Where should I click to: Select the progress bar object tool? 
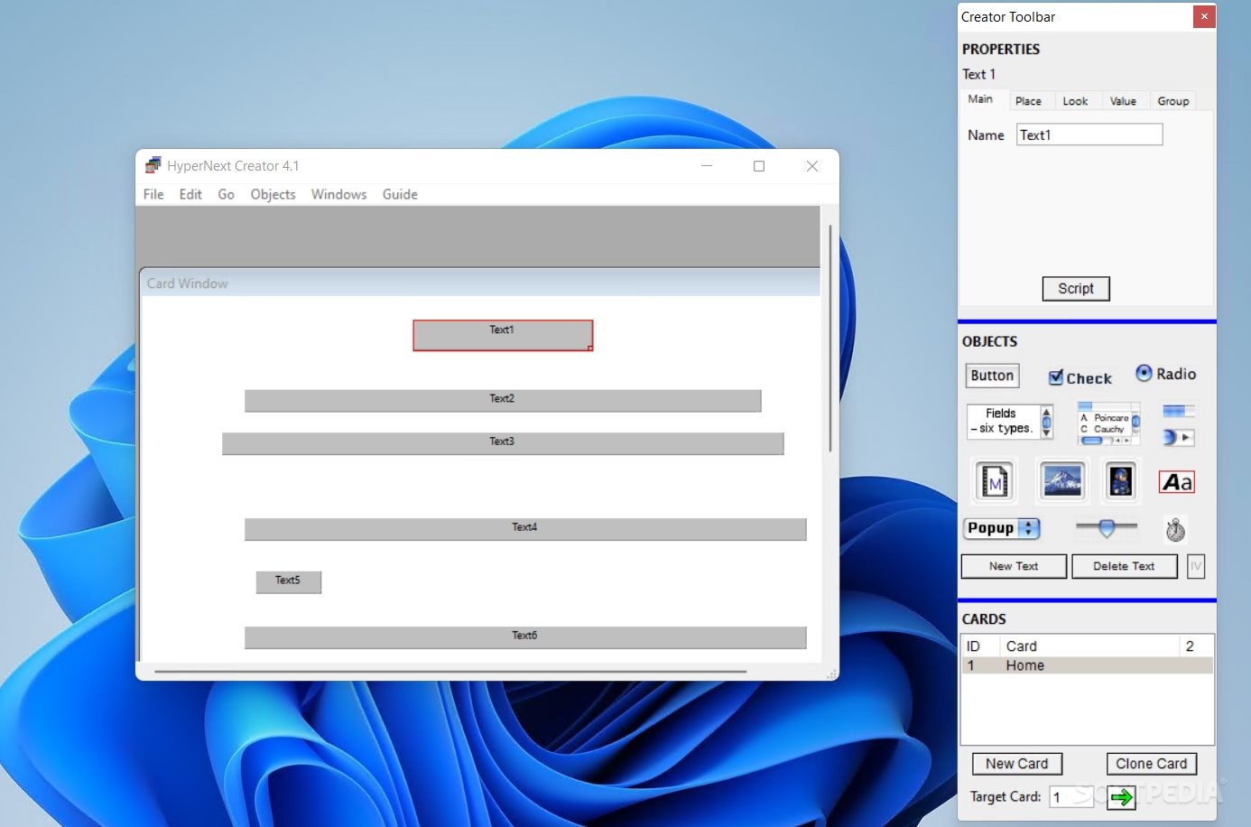pyautogui.click(x=1179, y=412)
